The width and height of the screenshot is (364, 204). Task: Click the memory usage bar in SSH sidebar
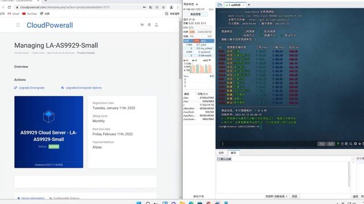point(201,32)
